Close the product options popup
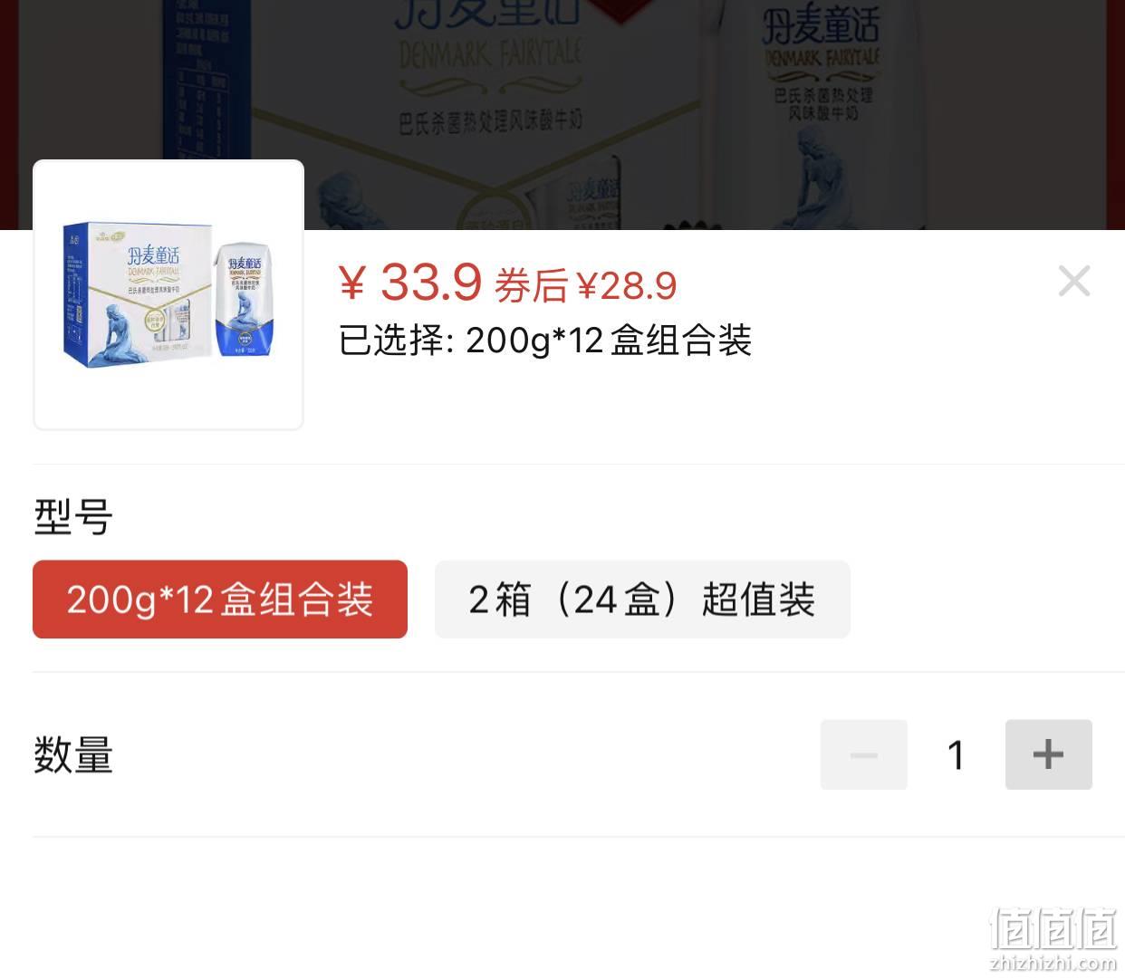 [1074, 281]
